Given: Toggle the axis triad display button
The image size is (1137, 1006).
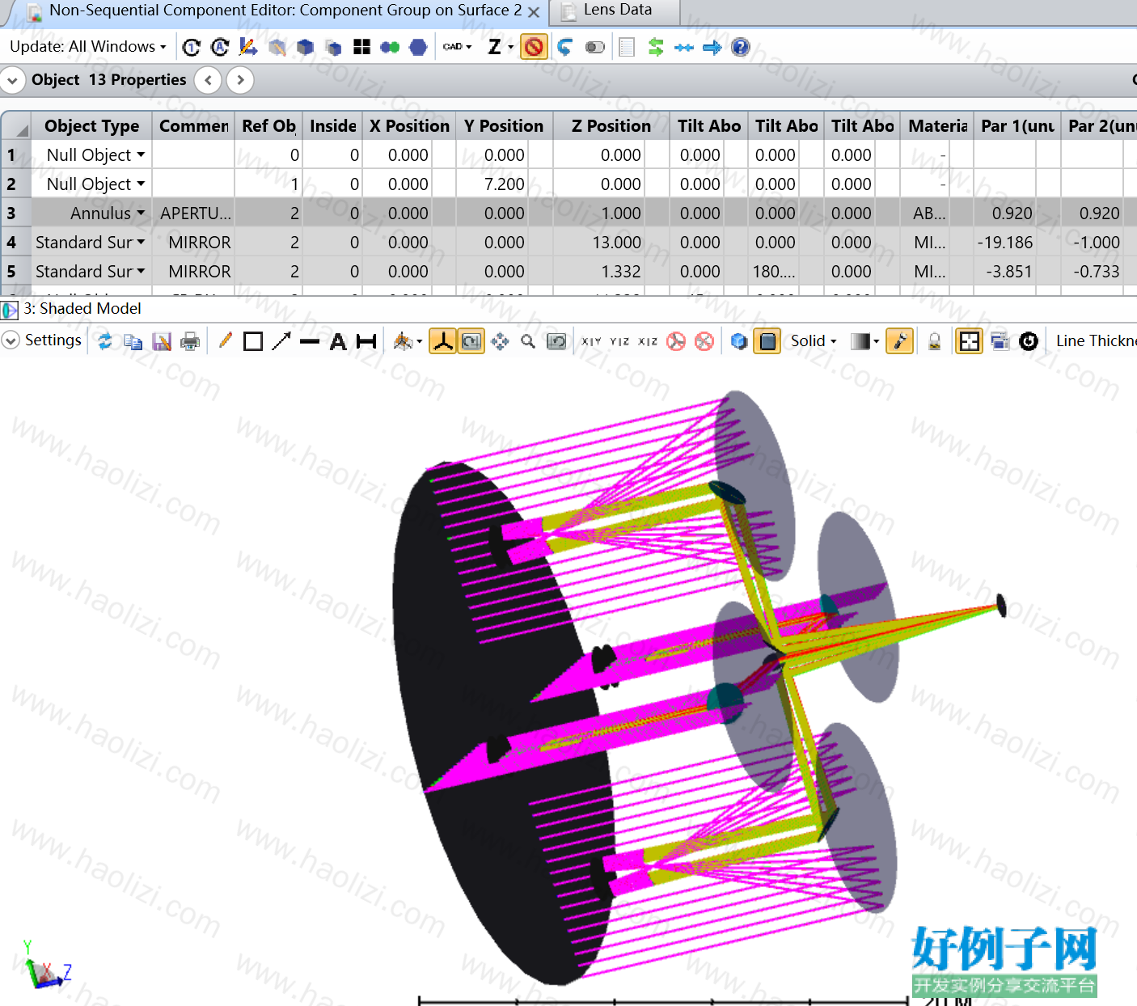Looking at the screenshot, I should 442,341.
